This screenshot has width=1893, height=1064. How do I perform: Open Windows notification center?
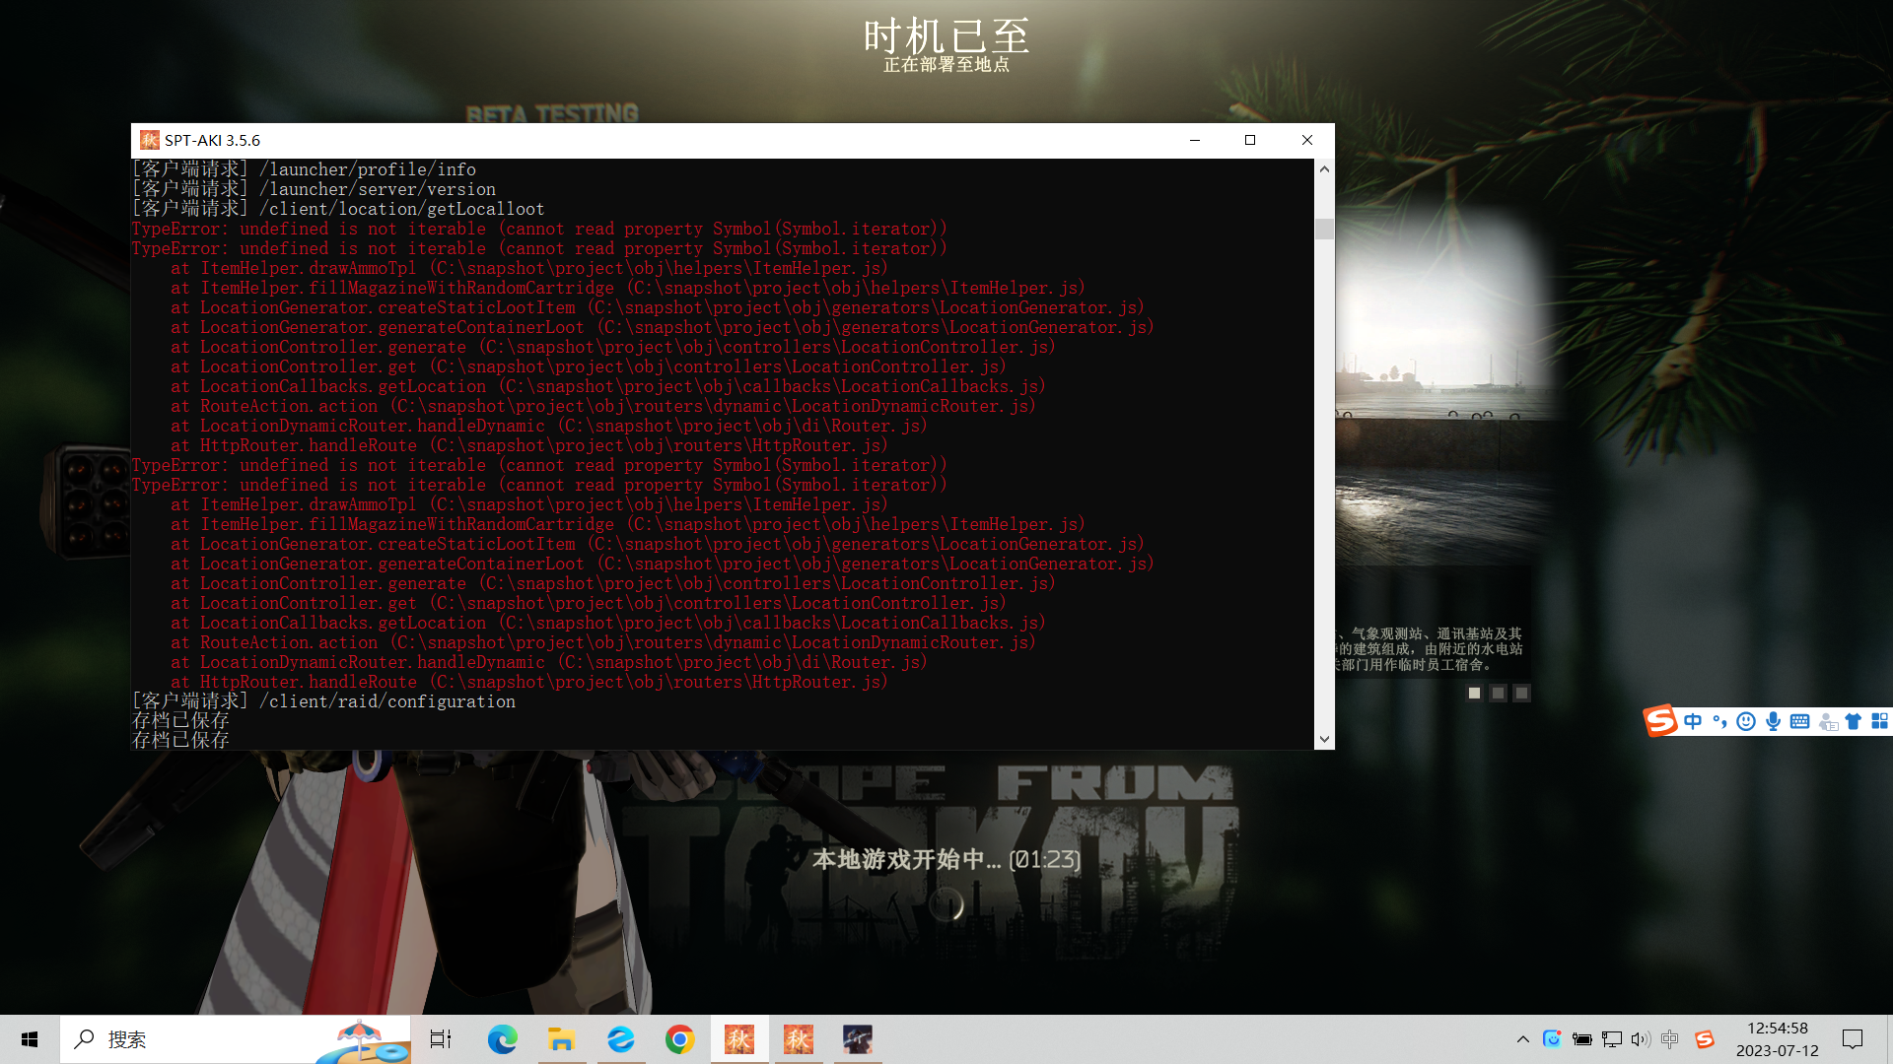click(1853, 1039)
